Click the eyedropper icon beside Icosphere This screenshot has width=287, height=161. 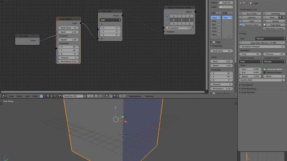pos(191,28)
